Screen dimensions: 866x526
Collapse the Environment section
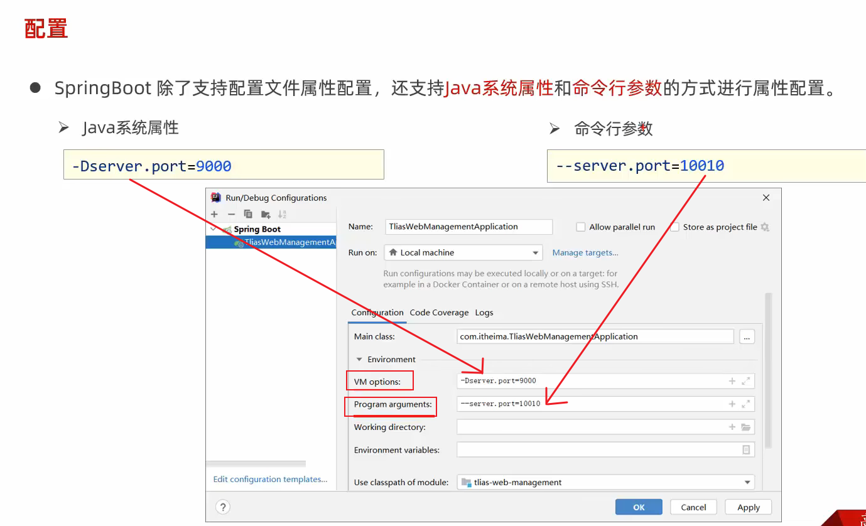coord(359,360)
